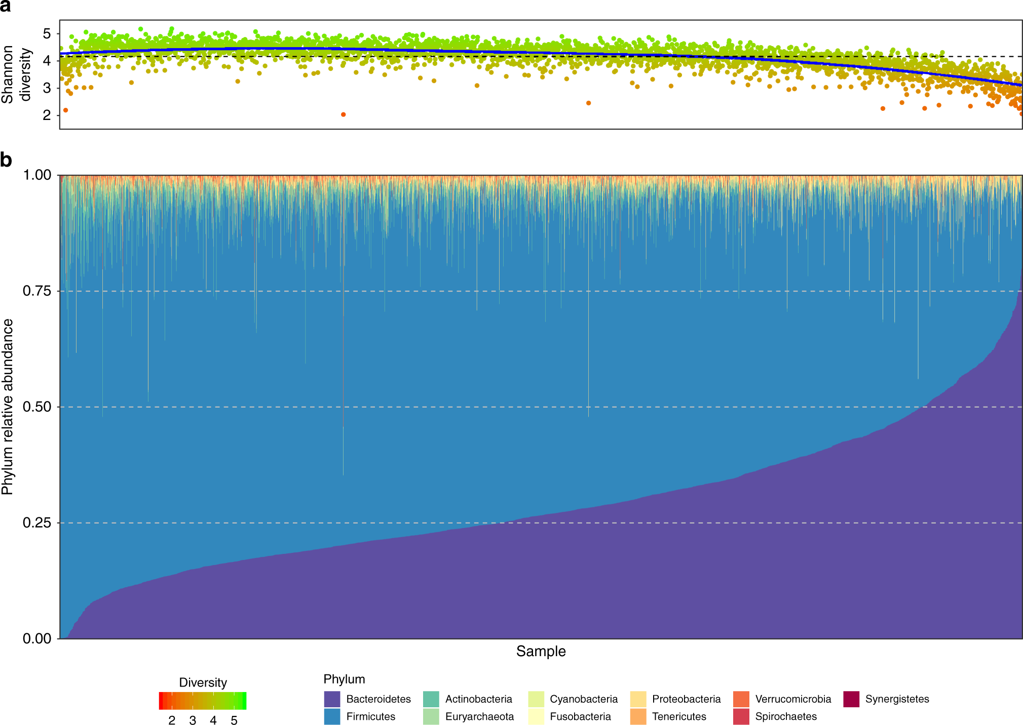
Task: Click the Phylum relative abundance axis label
Action: pos(7,407)
